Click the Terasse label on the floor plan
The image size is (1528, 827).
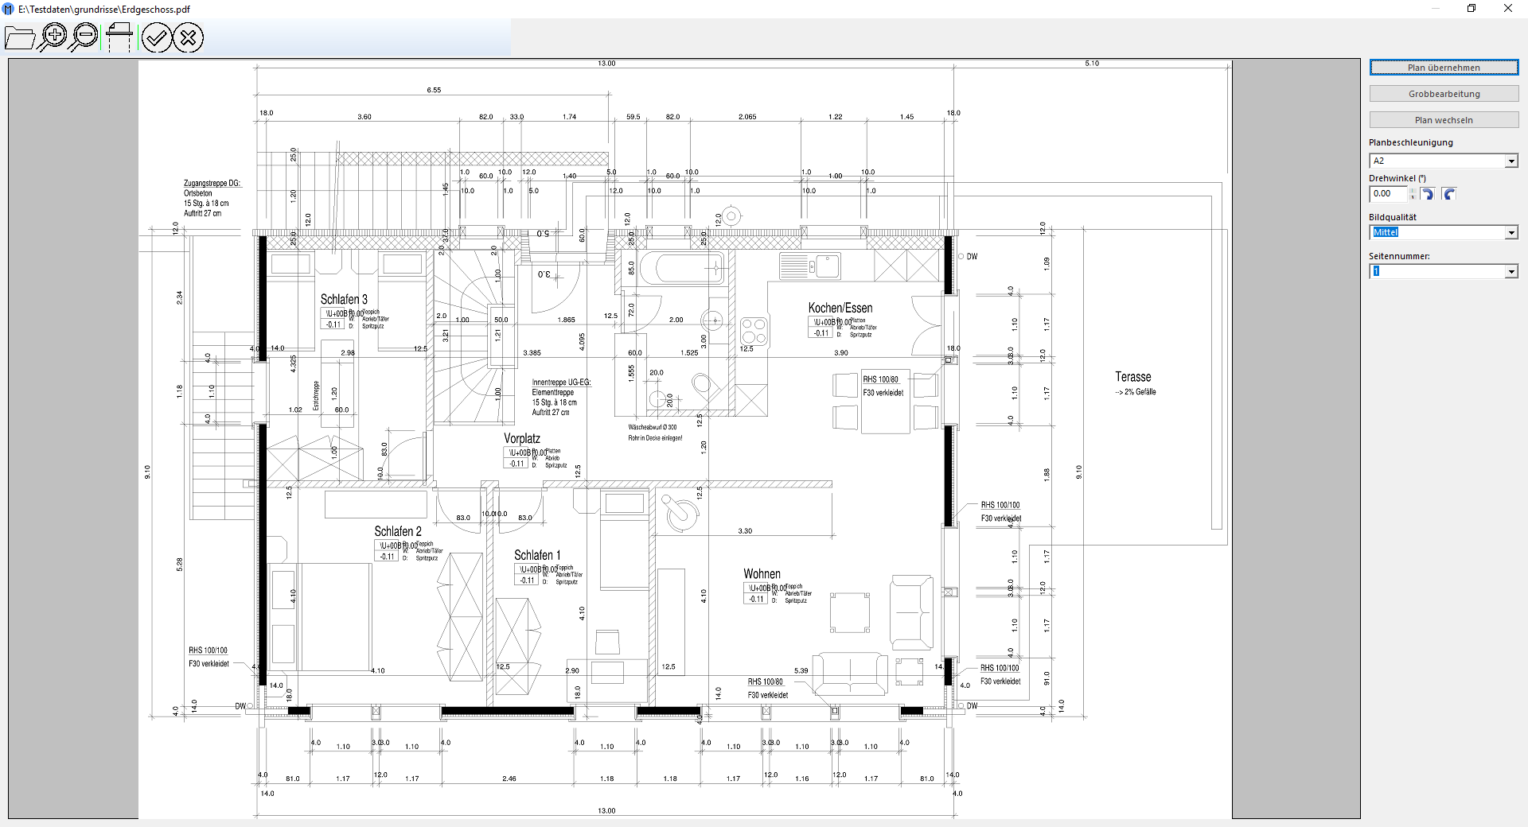[x=1132, y=377]
